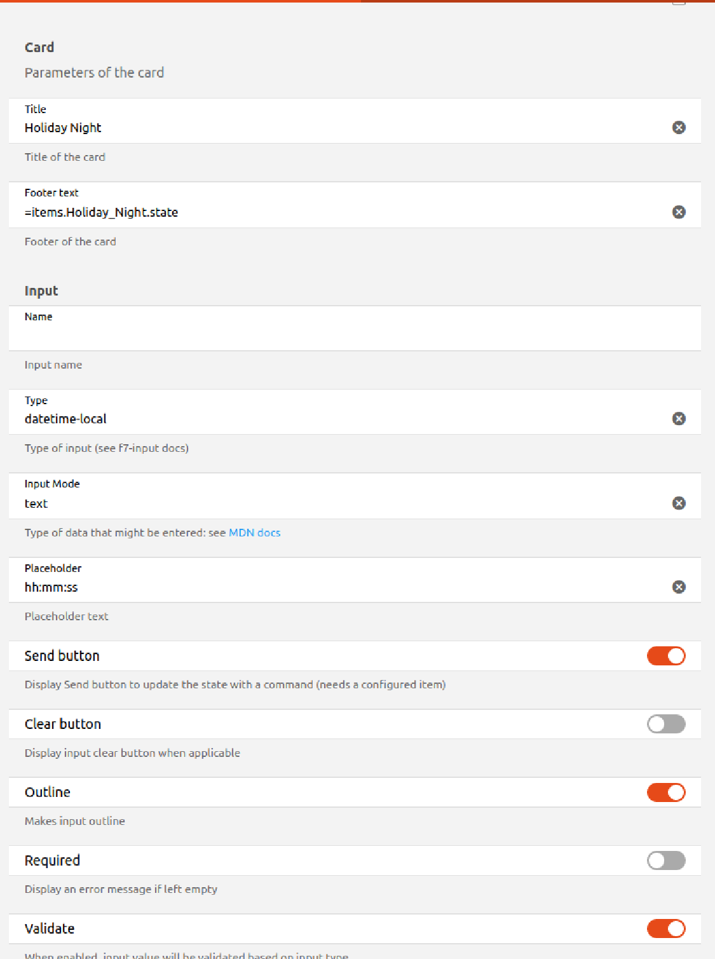
Task: Clear the Type field value
Action: (679, 419)
